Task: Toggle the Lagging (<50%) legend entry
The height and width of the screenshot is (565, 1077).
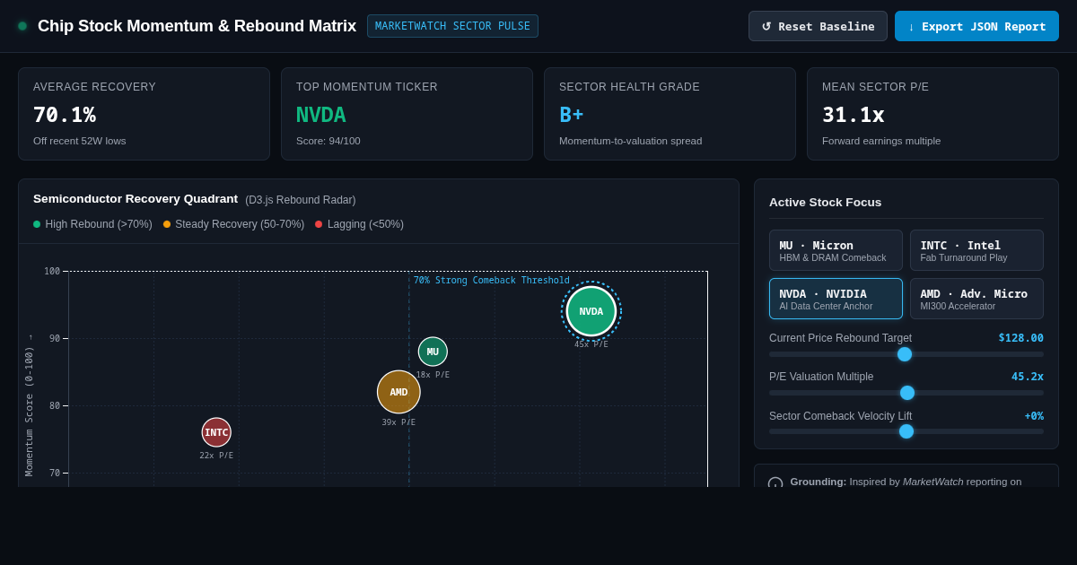Action: [x=359, y=224]
